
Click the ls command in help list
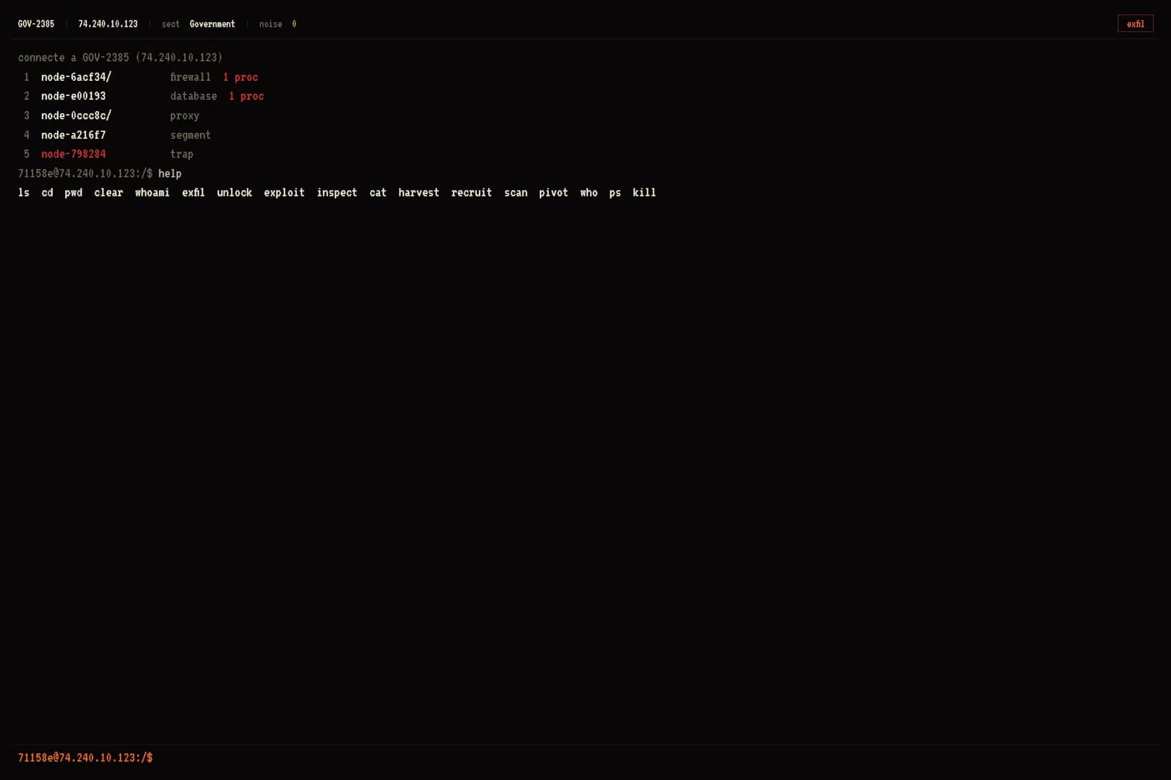[24, 193]
